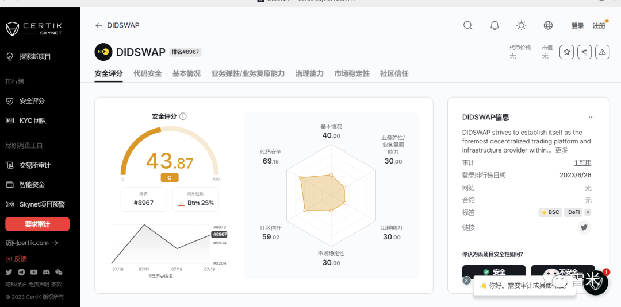The width and height of the screenshot is (621, 307).
Task: Open 智能资金 in sidebar
Action: click(32, 185)
